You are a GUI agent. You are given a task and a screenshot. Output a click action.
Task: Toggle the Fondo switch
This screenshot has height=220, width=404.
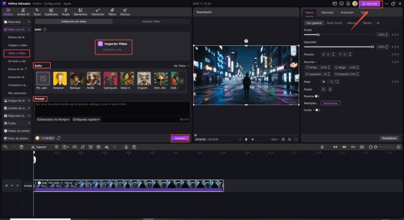(x=318, y=110)
